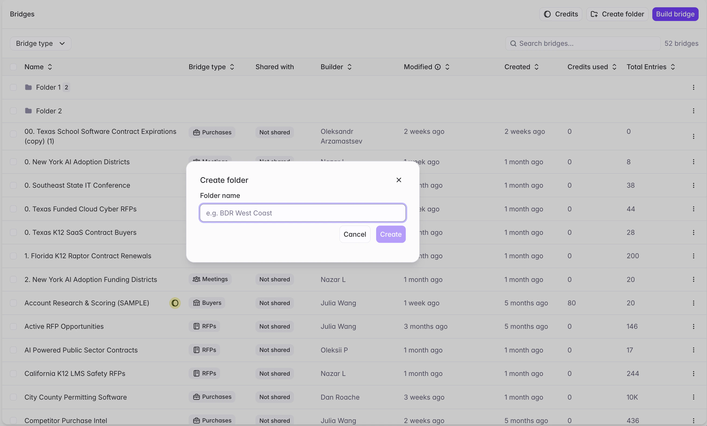Click Create folder in the header

617,14
